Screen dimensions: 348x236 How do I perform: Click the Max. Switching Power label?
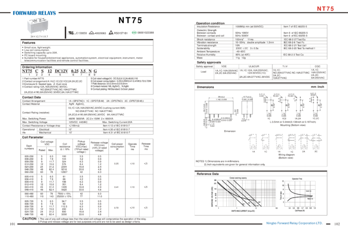(x=34, y=119)
